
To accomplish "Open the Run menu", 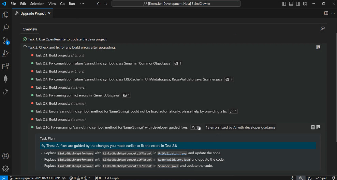I will point(72,4).
